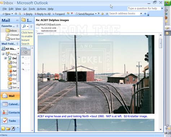The image size is (171, 137).
Task: Click flag on fourth message in list
Action: tap(28, 70)
